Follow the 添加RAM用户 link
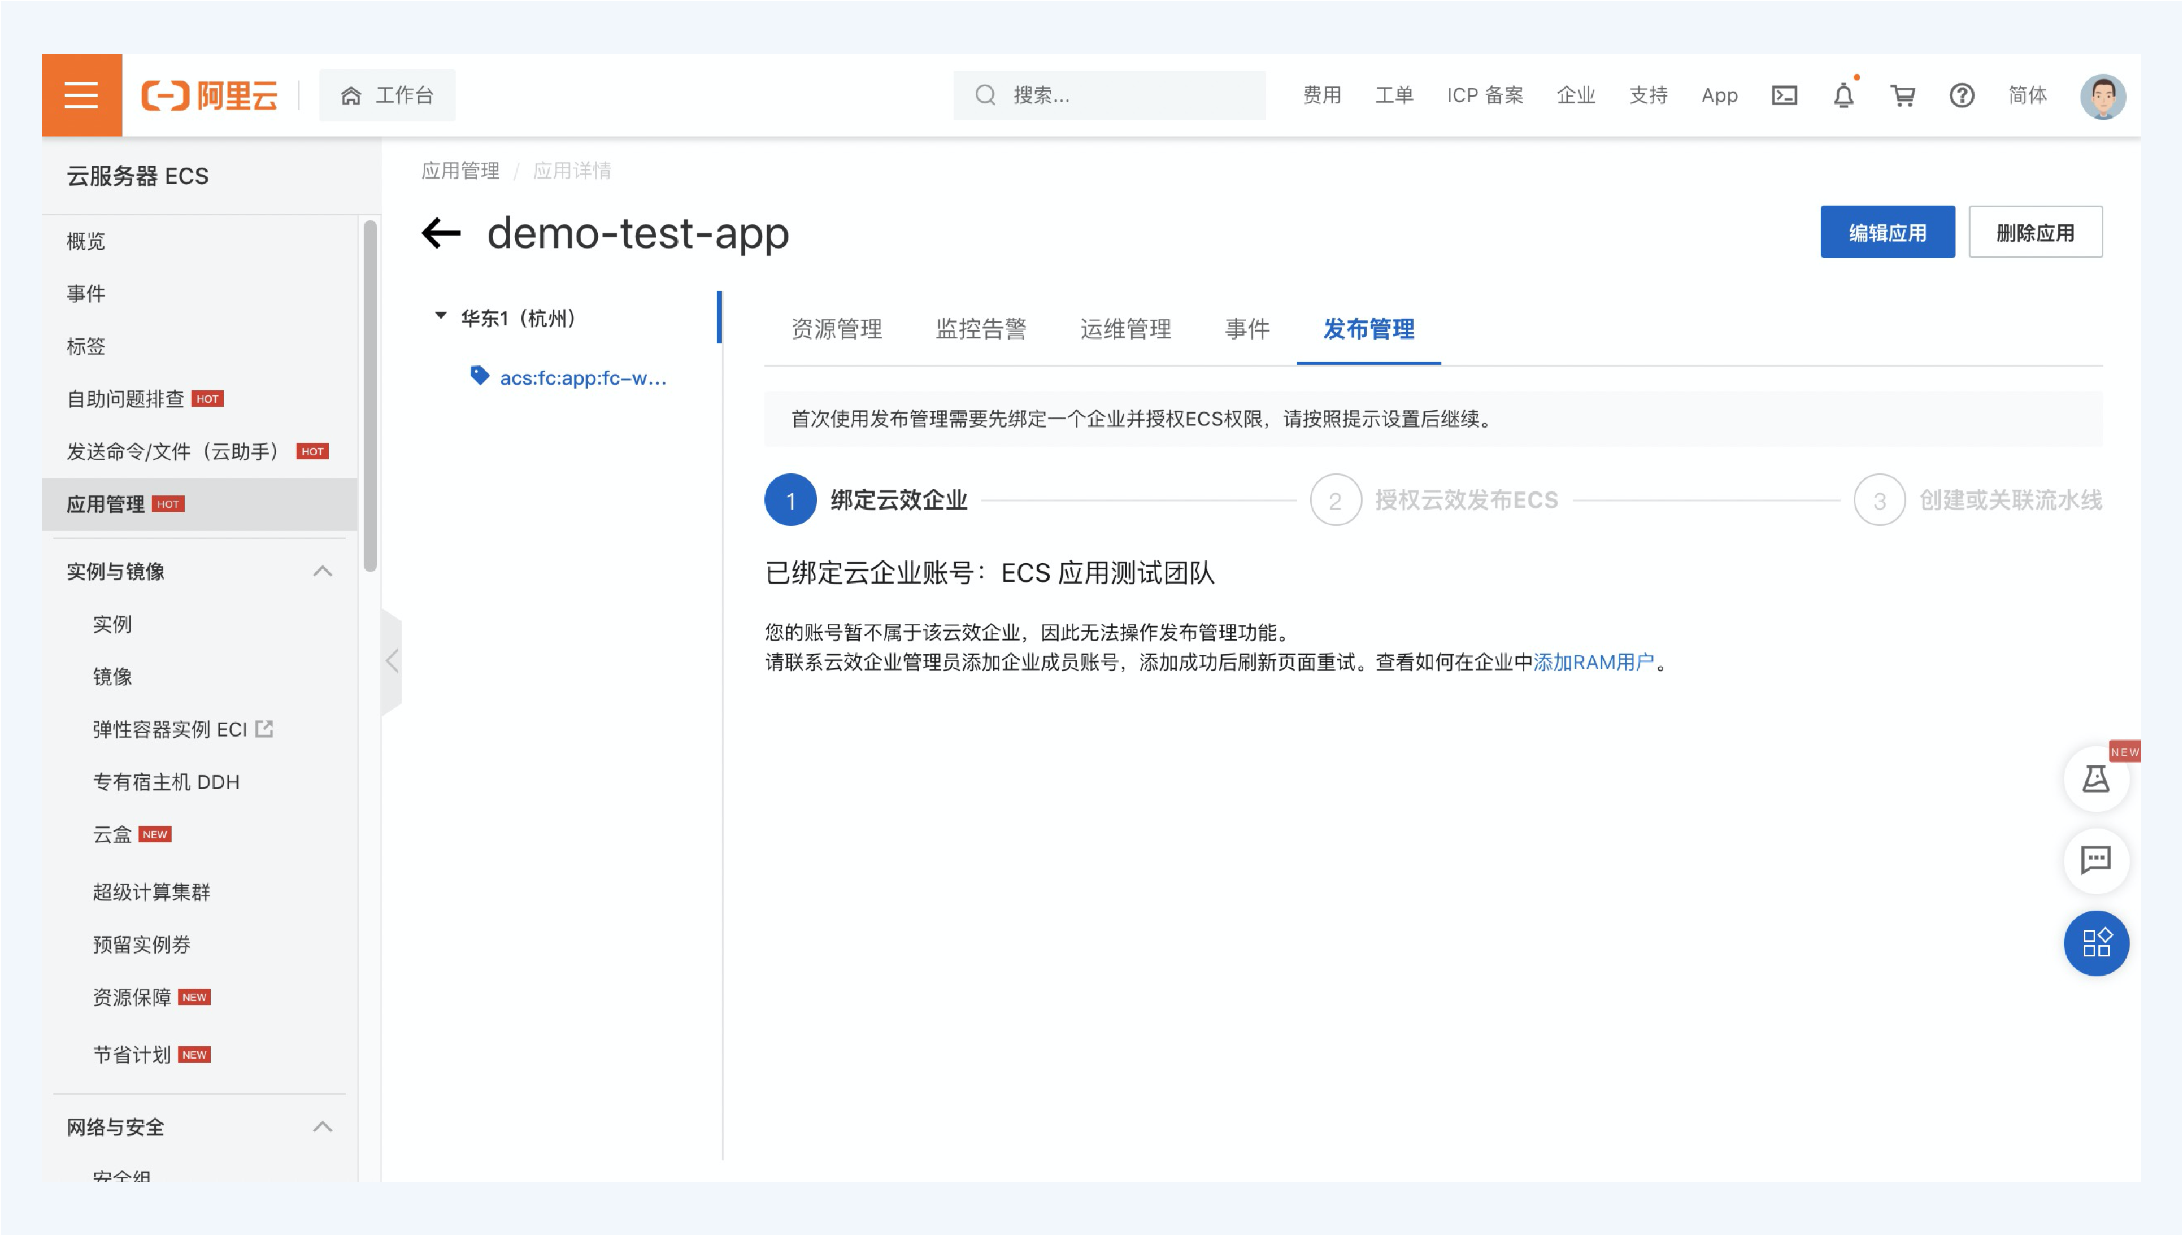Viewport: 2183px width, 1236px height. [1593, 662]
